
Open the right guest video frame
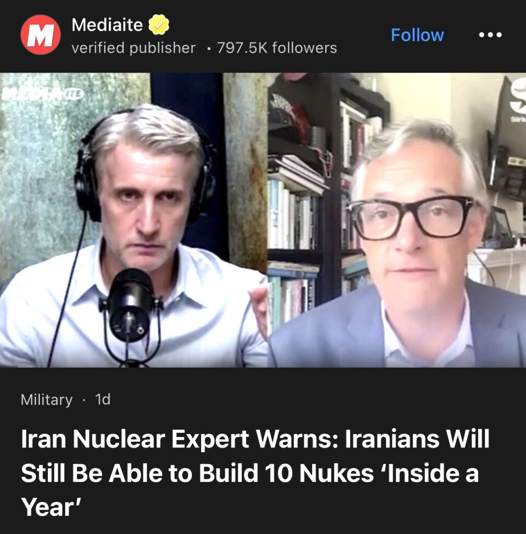[x=397, y=220]
